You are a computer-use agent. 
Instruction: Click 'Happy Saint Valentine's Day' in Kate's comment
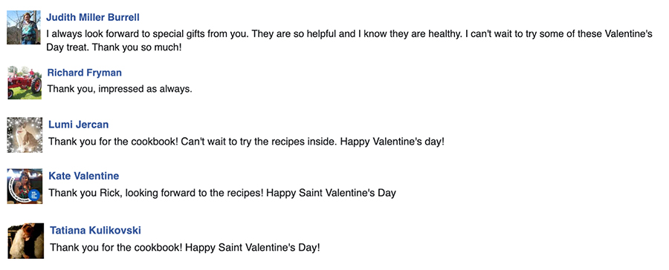[x=331, y=193]
